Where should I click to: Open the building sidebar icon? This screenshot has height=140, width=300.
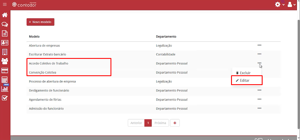pyautogui.click(x=5, y=52)
